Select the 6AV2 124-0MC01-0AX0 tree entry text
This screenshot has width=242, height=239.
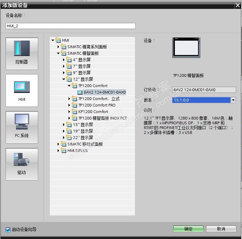click(105, 92)
